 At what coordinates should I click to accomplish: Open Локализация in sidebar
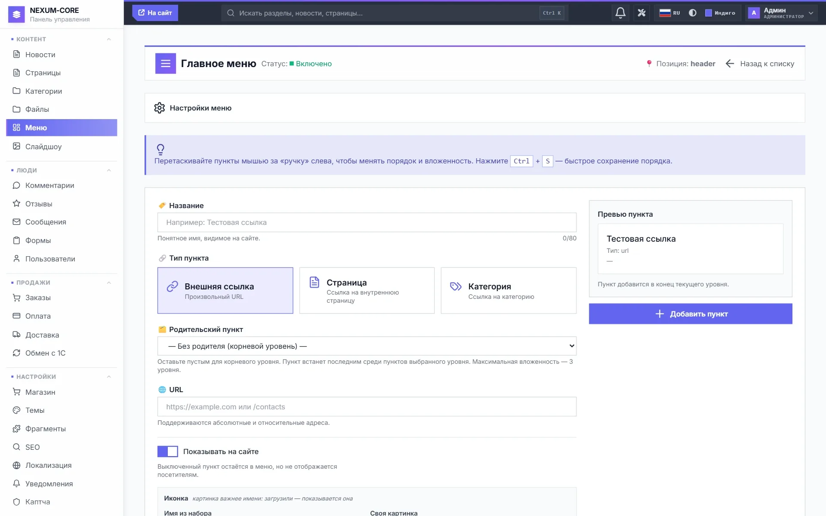tap(62, 465)
